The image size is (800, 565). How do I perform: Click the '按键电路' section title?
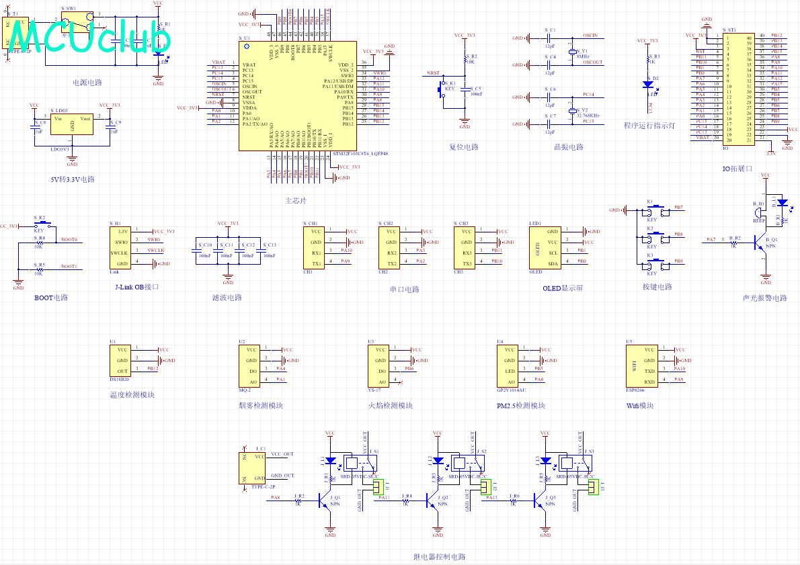[x=657, y=287]
